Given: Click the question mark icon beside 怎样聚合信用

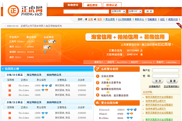Looking at the screenshot, I should click(x=97, y=69).
